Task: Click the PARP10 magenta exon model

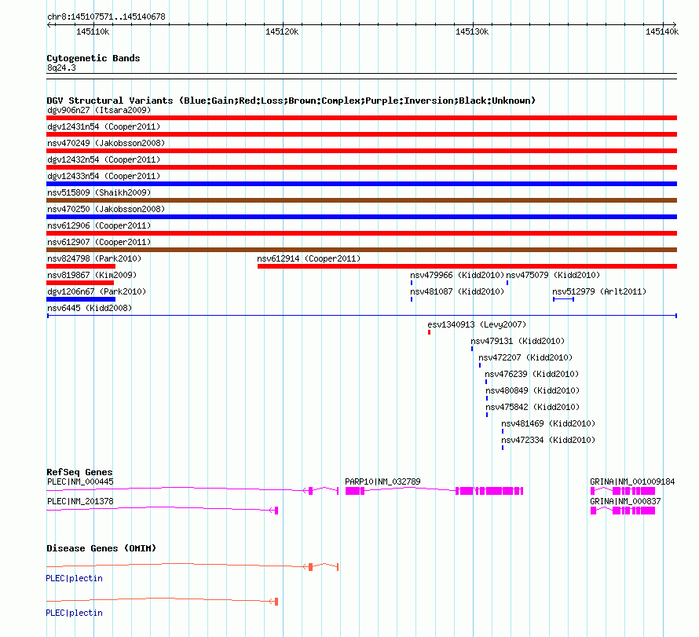Action: pos(434,491)
